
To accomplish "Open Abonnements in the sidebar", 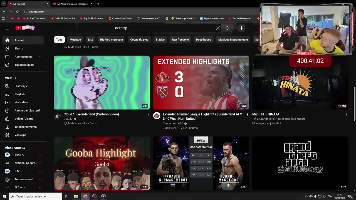I will 23,57.
